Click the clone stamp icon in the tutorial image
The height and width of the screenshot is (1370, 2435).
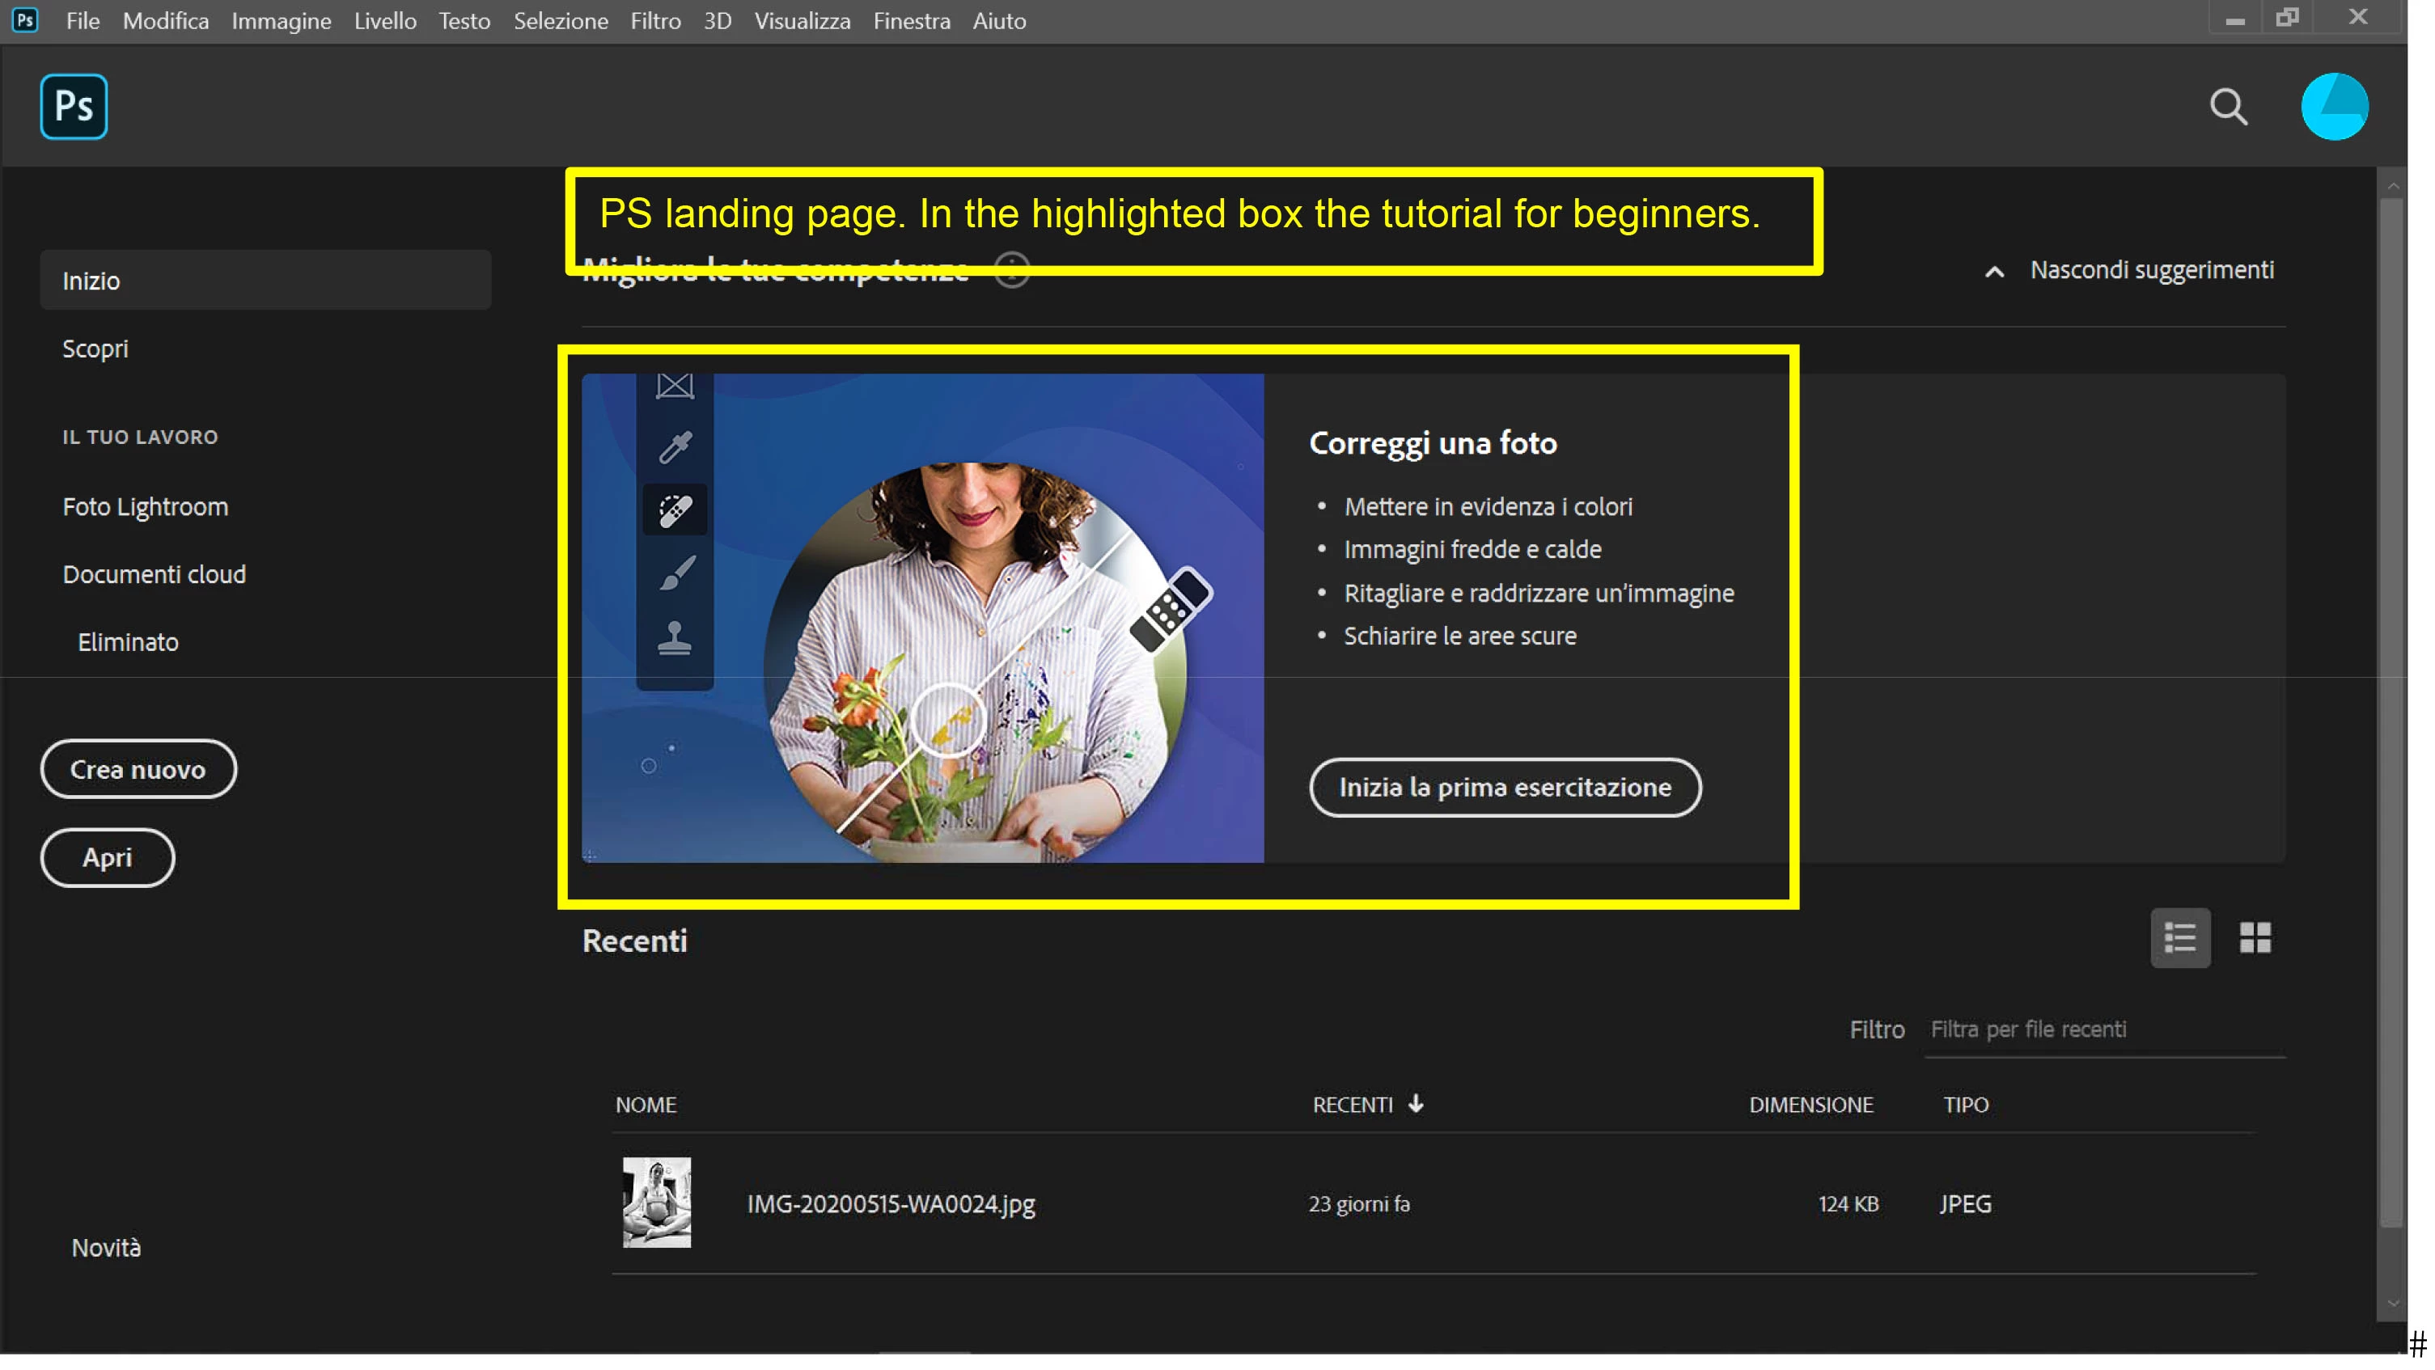pos(674,638)
